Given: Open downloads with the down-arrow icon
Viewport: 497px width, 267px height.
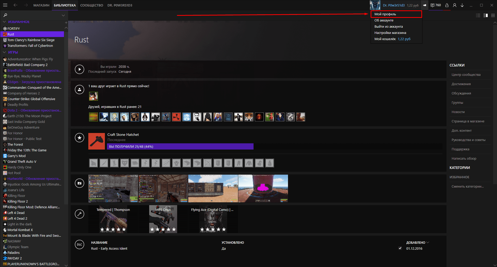Looking at the screenshot, I should 462,5.
